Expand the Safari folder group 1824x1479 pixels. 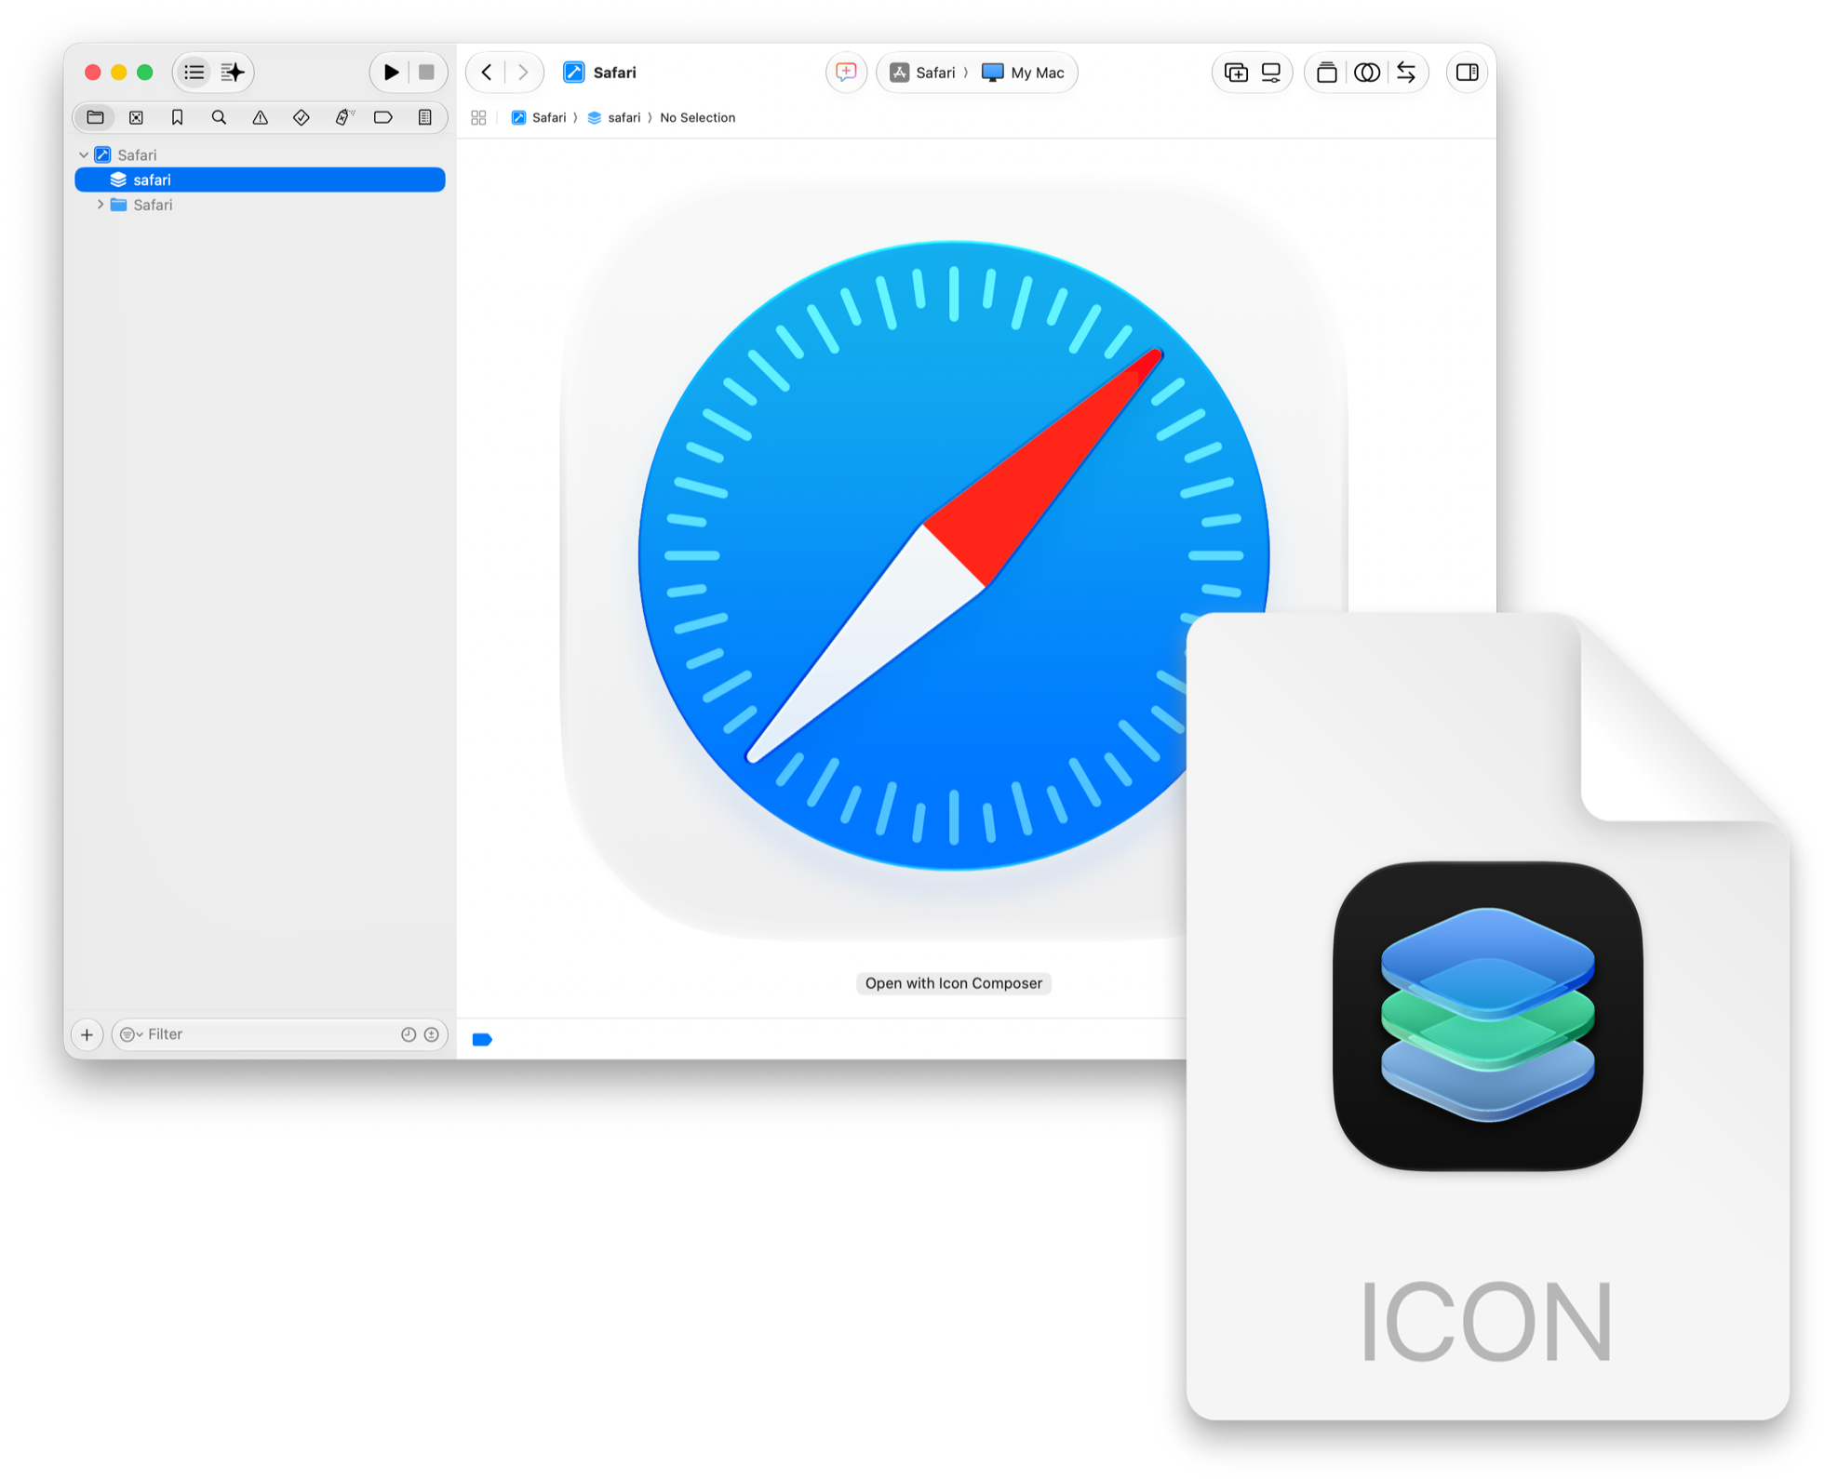point(101,205)
